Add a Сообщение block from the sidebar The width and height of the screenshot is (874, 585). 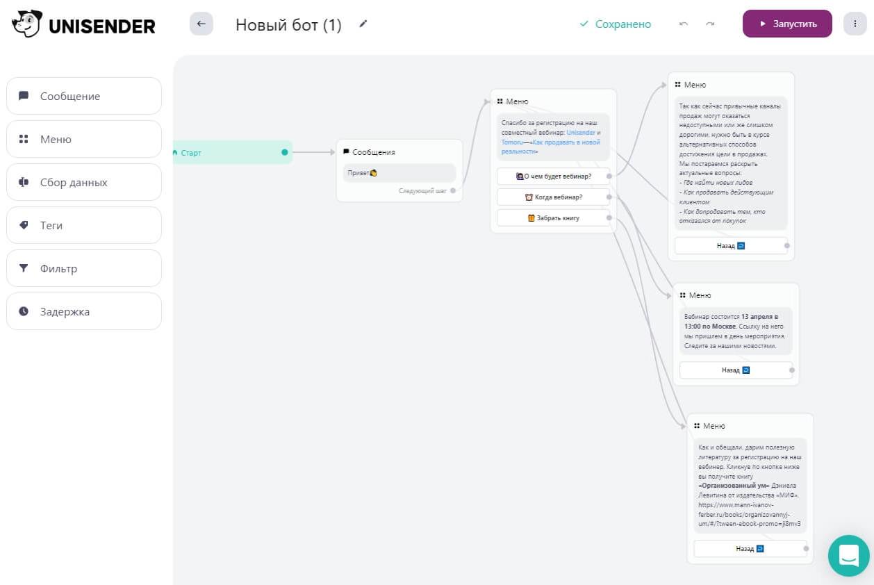[x=84, y=96]
